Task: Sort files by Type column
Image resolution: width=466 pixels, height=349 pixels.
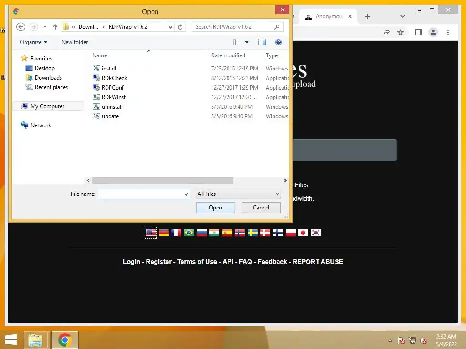Action: pos(272,55)
